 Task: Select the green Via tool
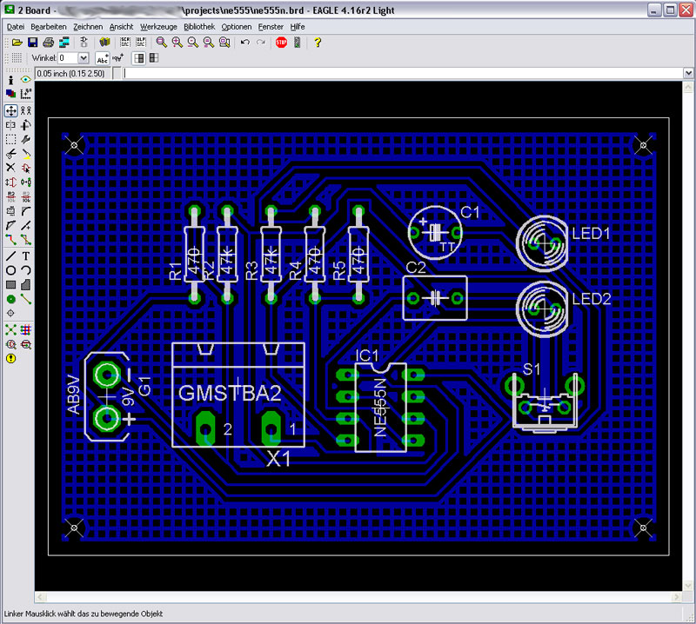click(10, 299)
